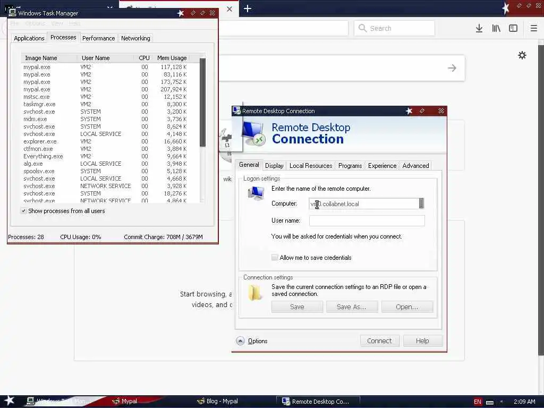
Task: Click the magnifier icon in Search box
Action: [x=362, y=28]
